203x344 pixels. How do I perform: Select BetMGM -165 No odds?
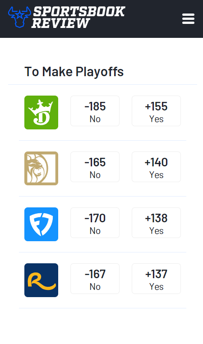point(95,167)
